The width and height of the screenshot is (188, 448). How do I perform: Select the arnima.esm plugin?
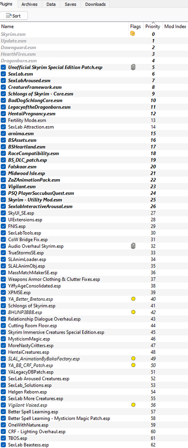coord(94,134)
